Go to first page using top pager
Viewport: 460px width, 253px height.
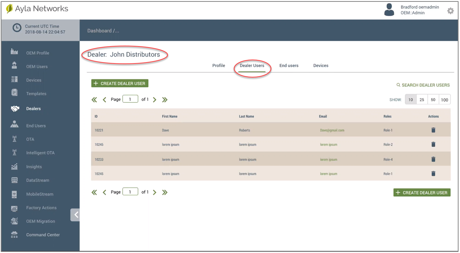click(94, 100)
